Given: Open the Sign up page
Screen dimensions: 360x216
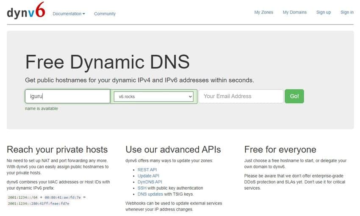Looking at the screenshot, I should pos(324,12).
